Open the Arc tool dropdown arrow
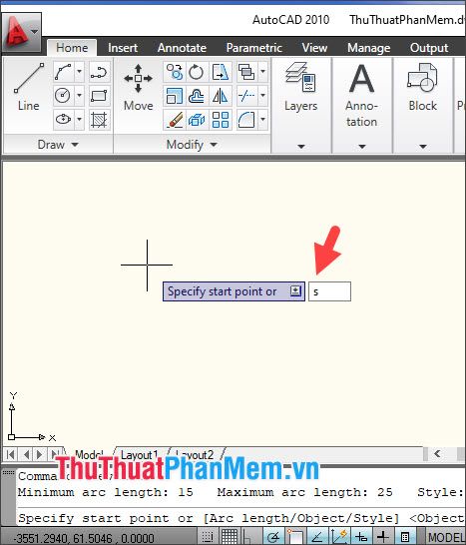The width and height of the screenshot is (466, 545). click(x=79, y=72)
